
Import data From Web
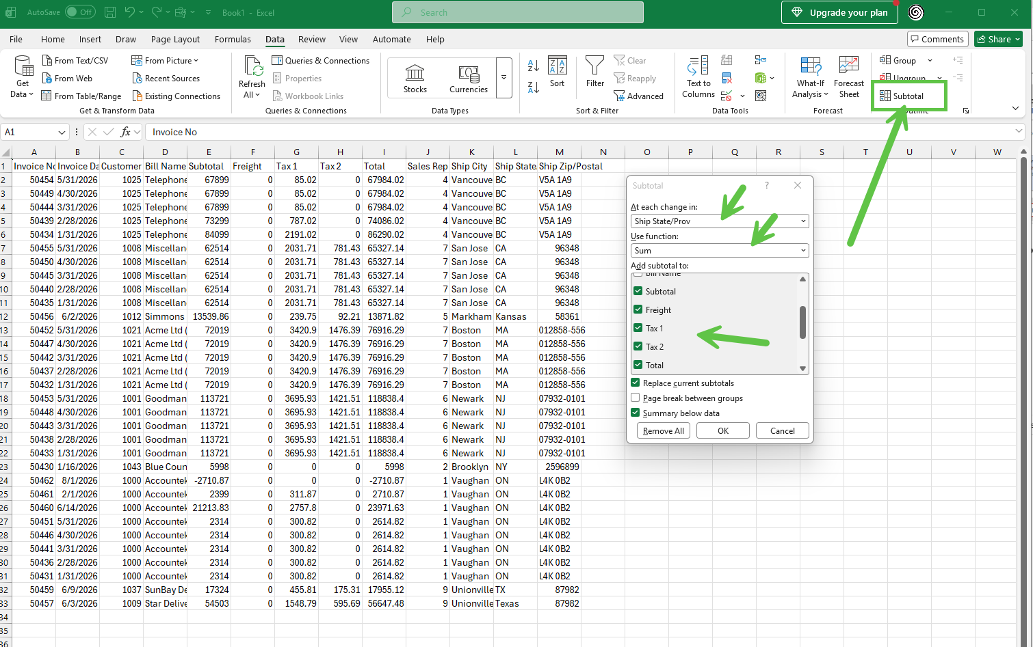click(x=66, y=79)
